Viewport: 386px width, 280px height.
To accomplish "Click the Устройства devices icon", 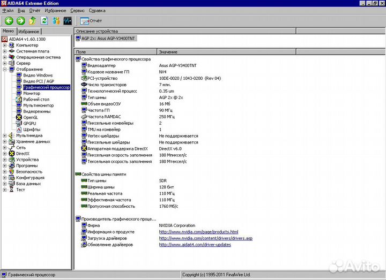I will [12, 160].
